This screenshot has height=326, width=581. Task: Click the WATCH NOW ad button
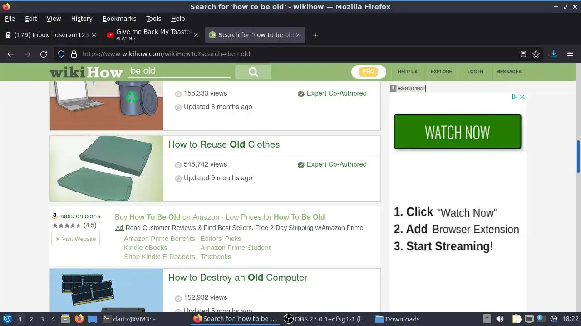click(x=458, y=131)
